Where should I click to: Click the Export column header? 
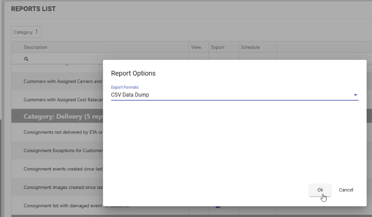click(218, 47)
